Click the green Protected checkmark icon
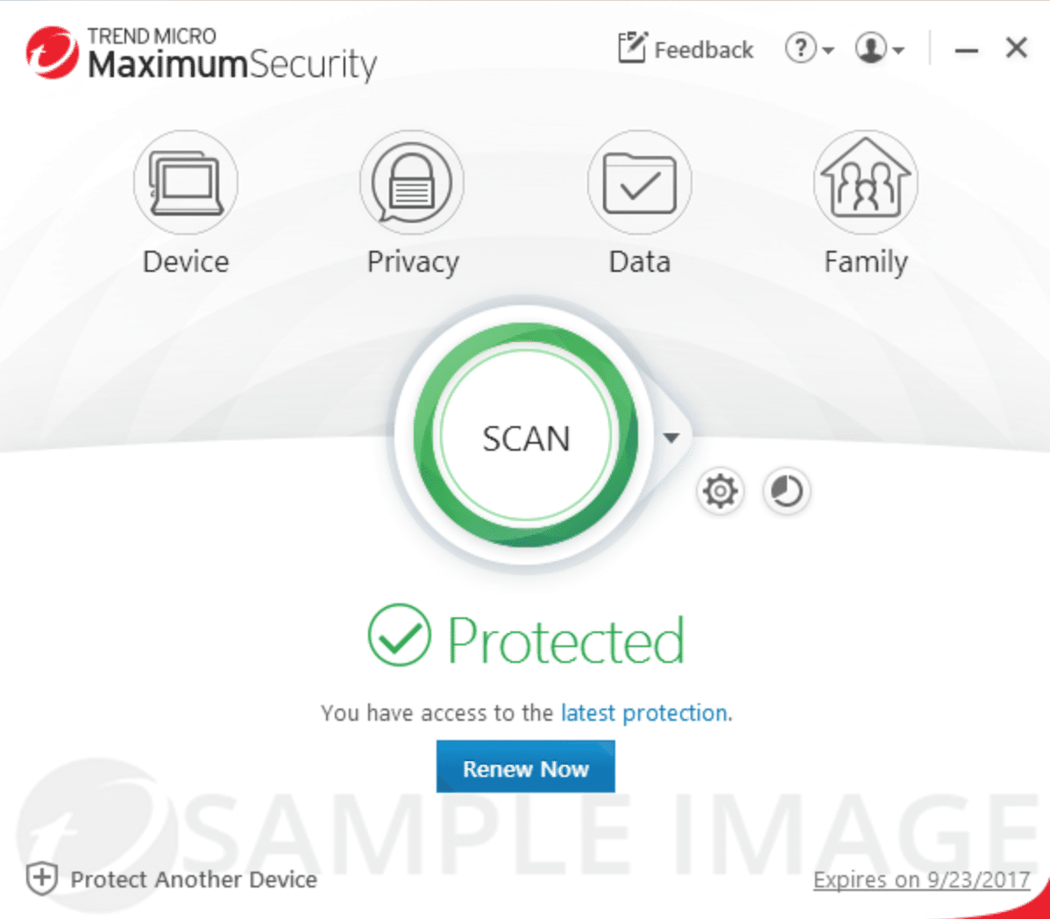This screenshot has height=919, width=1050. click(399, 635)
